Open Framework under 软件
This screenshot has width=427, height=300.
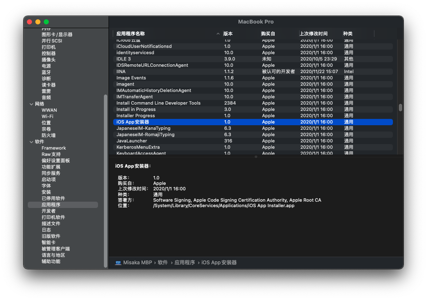click(x=54, y=148)
